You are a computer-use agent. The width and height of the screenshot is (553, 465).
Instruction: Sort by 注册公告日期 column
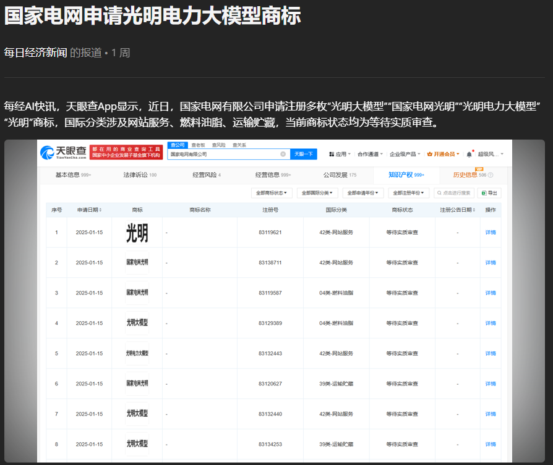(457, 210)
